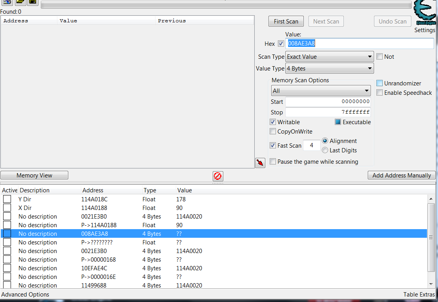Click the Stop address input field
Image resolution: width=438 pixels, height=302 pixels.
(328, 112)
